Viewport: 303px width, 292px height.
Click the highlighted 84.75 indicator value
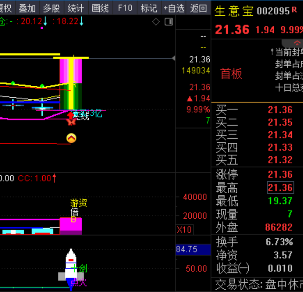(193, 249)
